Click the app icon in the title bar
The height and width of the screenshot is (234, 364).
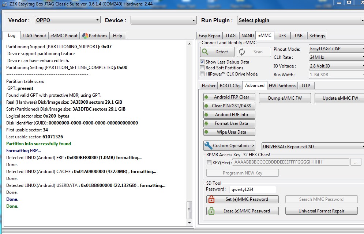click(x=4, y=4)
